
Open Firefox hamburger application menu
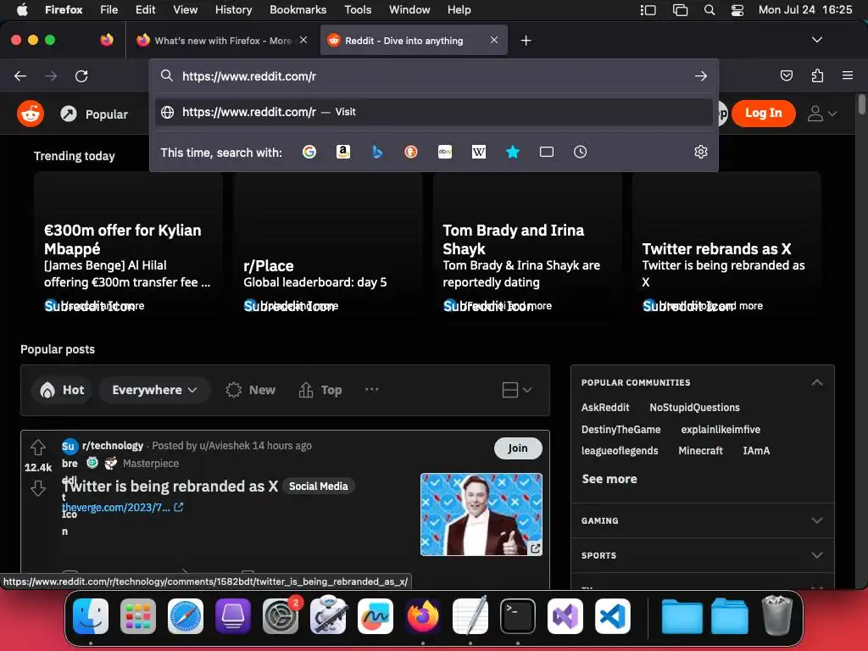point(848,75)
